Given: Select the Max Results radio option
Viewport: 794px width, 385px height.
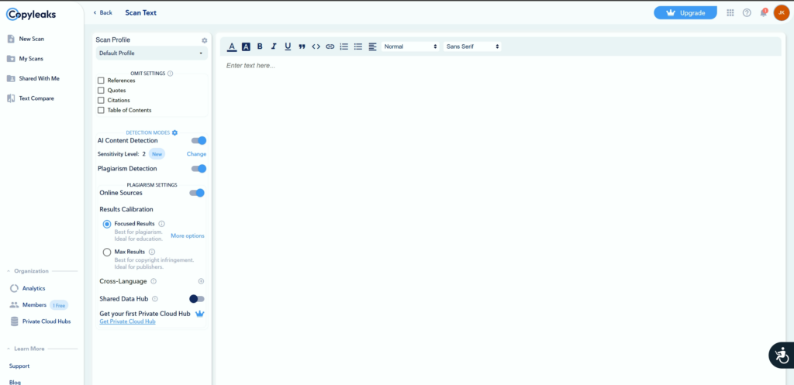Looking at the screenshot, I should 107,252.
